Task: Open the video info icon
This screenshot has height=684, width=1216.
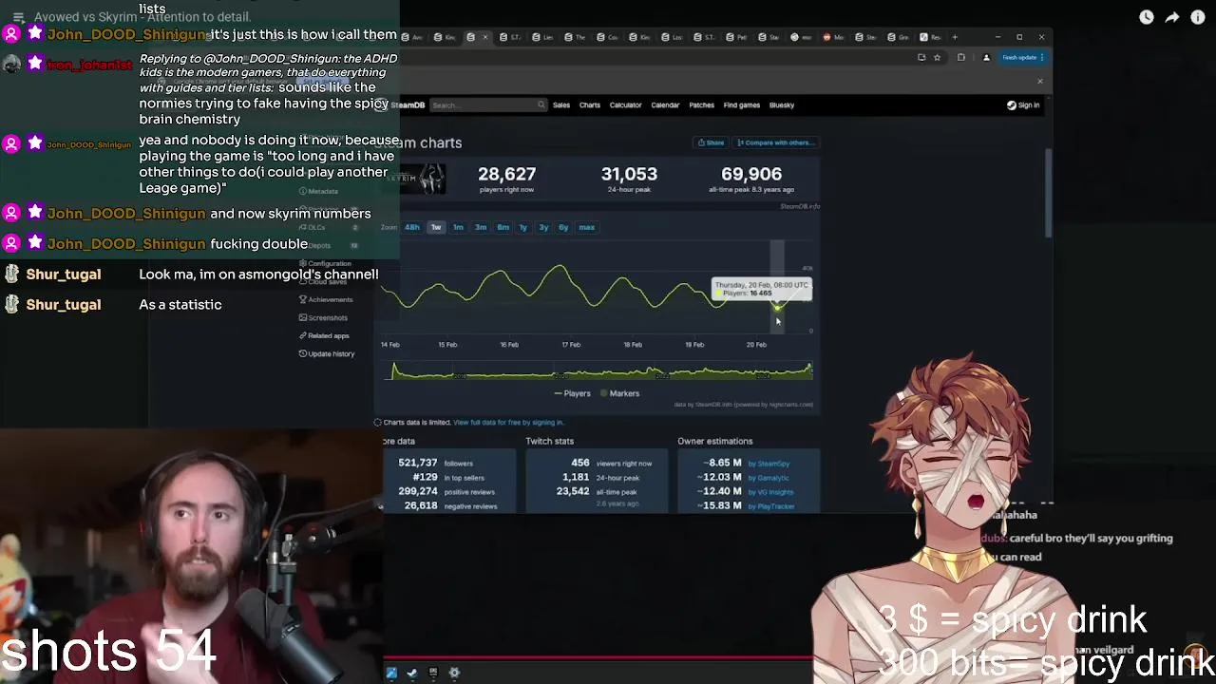Action: coord(1198,17)
